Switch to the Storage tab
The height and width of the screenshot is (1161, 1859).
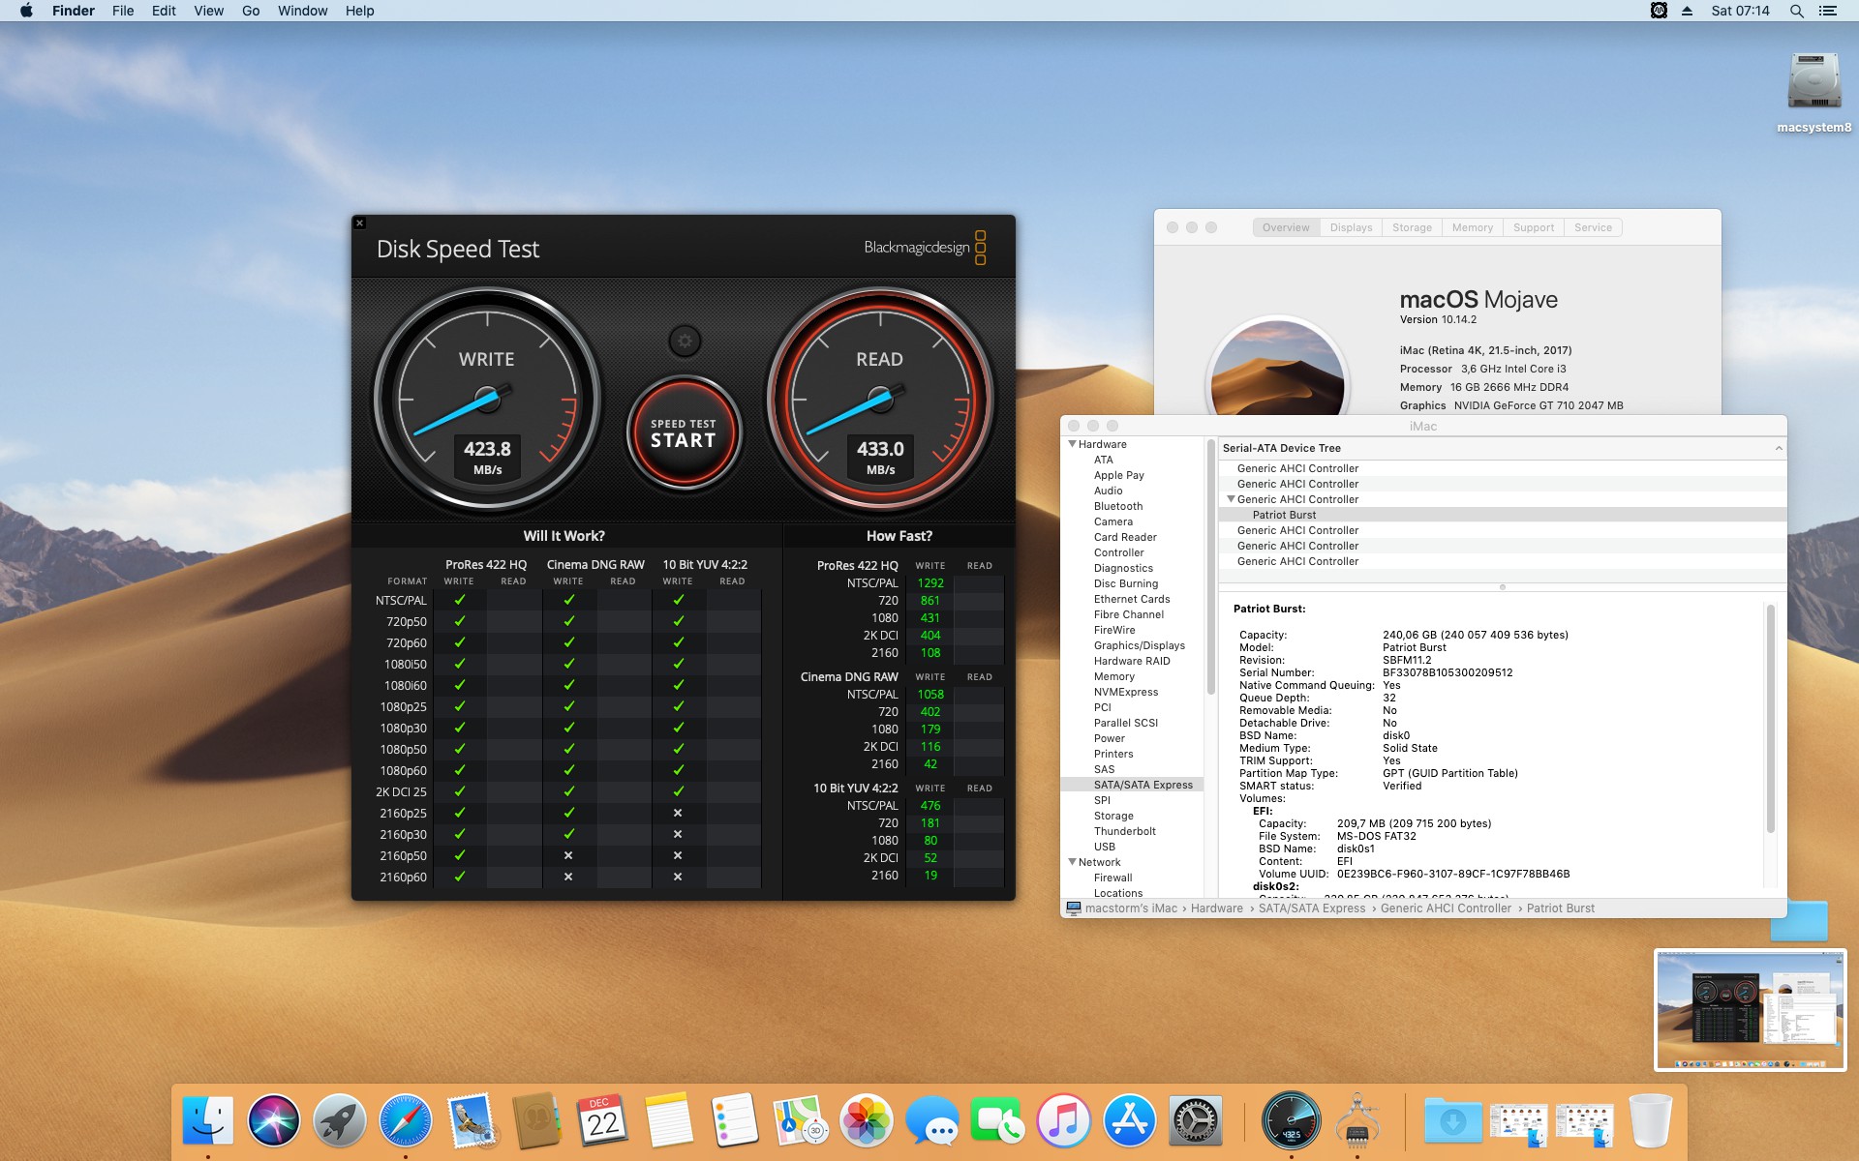1411,227
